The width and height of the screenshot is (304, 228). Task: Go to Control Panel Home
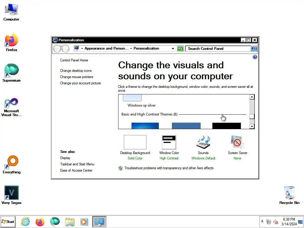[x=74, y=60]
